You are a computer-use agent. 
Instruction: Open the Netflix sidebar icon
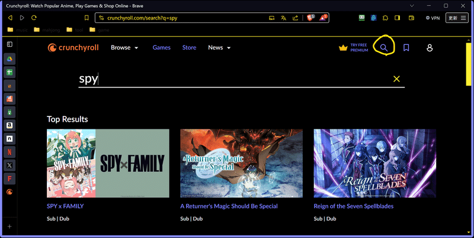9,152
